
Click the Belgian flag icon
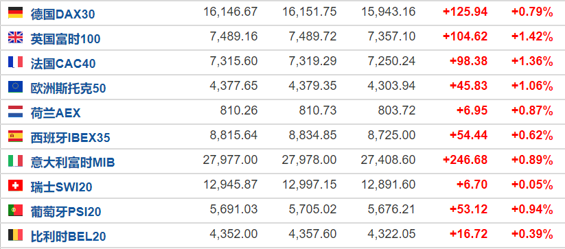pyautogui.click(x=16, y=235)
